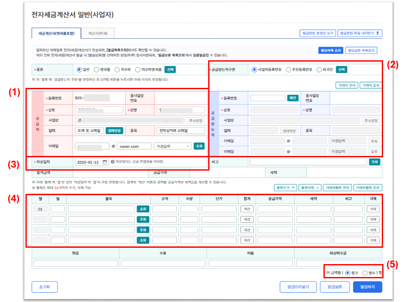Click 품목삭제 − button

[310, 187]
